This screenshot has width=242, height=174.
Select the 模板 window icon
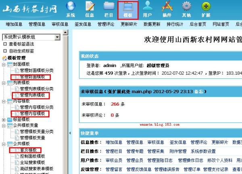[128, 7]
